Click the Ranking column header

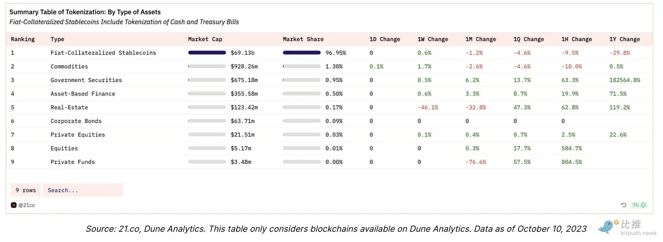pos(23,39)
